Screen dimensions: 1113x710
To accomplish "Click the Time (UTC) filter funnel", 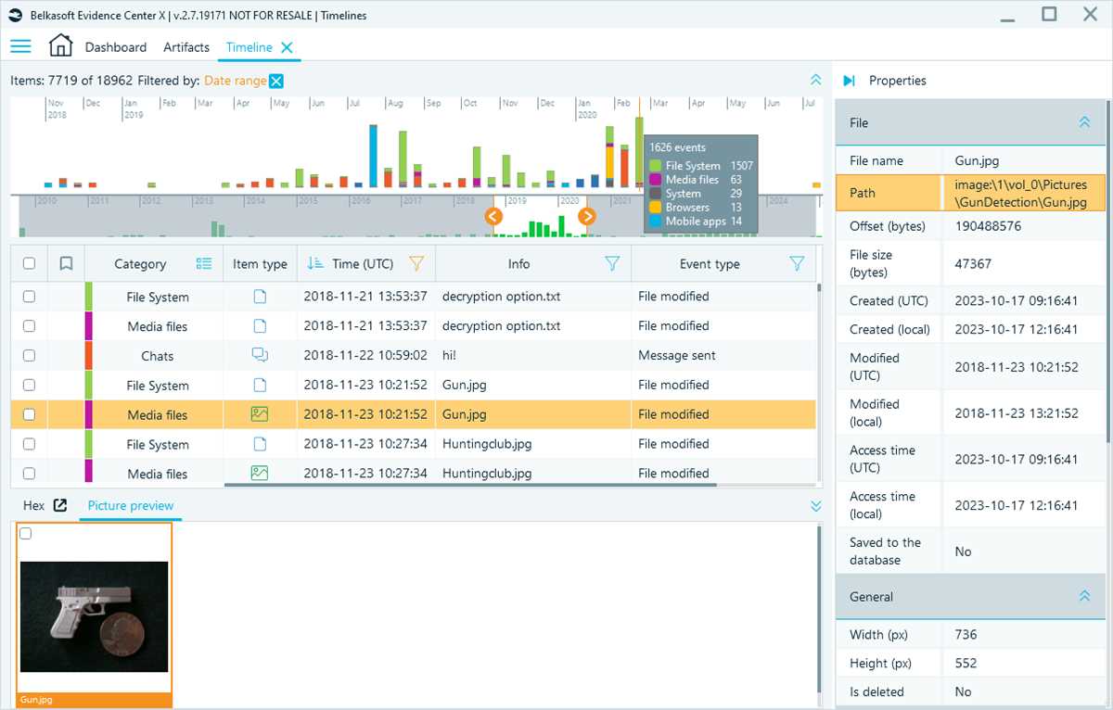I will [x=416, y=264].
